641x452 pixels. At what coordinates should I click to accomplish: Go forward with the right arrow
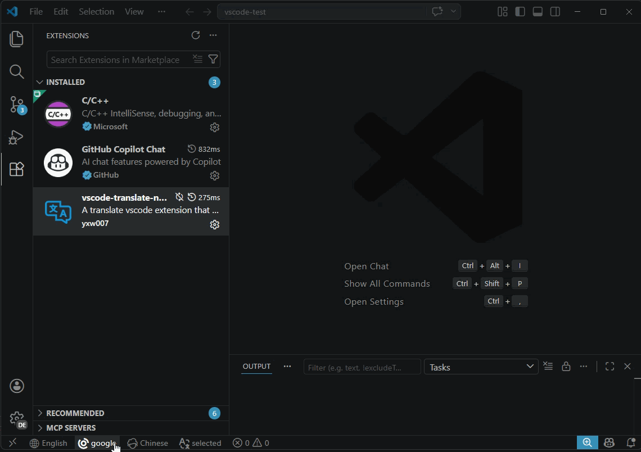(x=207, y=12)
